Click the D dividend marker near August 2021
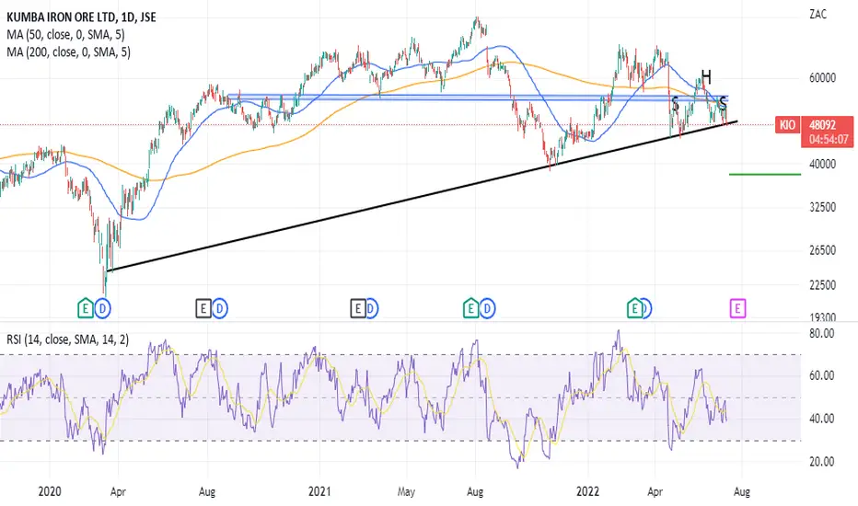 tap(487, 308)
